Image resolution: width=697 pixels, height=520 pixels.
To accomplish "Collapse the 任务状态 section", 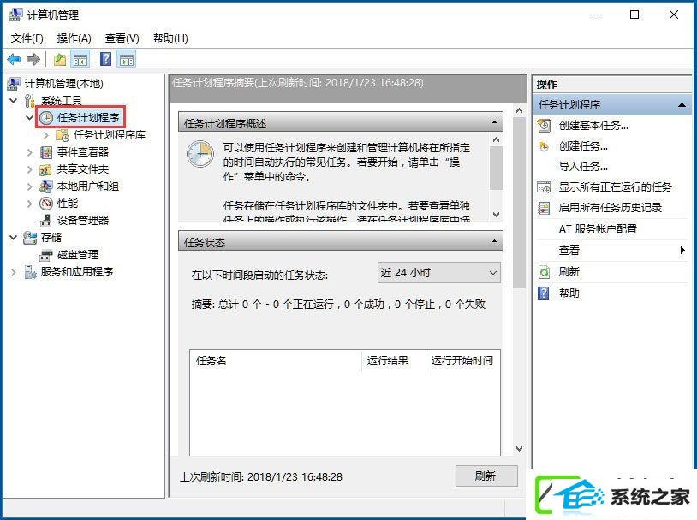I will (x=494, y=241).
